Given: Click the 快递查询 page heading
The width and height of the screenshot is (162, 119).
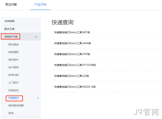Looking at the screenshot, I should coord(62,22).
